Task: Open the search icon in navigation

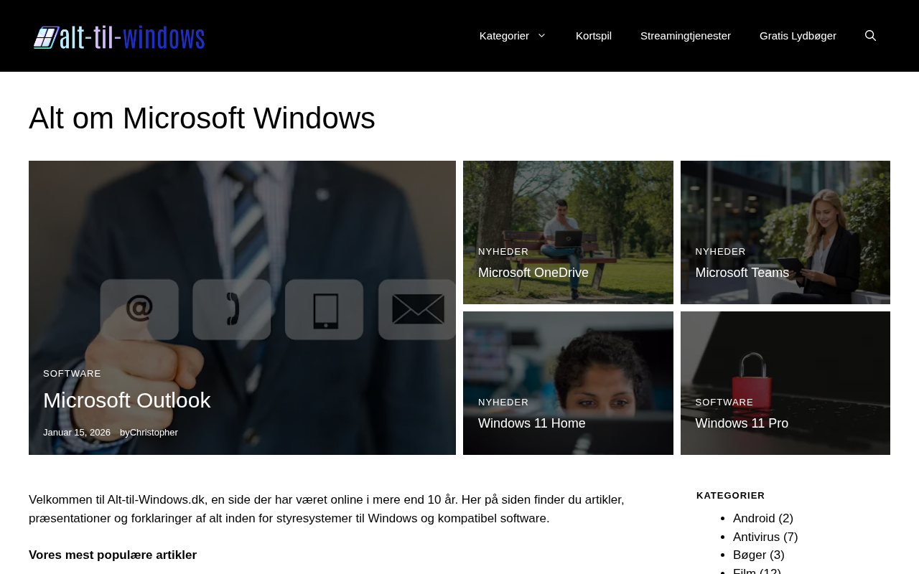Action: (x=870, y=36)
